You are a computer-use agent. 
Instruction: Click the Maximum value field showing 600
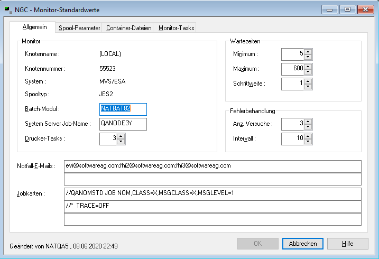(x=293, y=69)
